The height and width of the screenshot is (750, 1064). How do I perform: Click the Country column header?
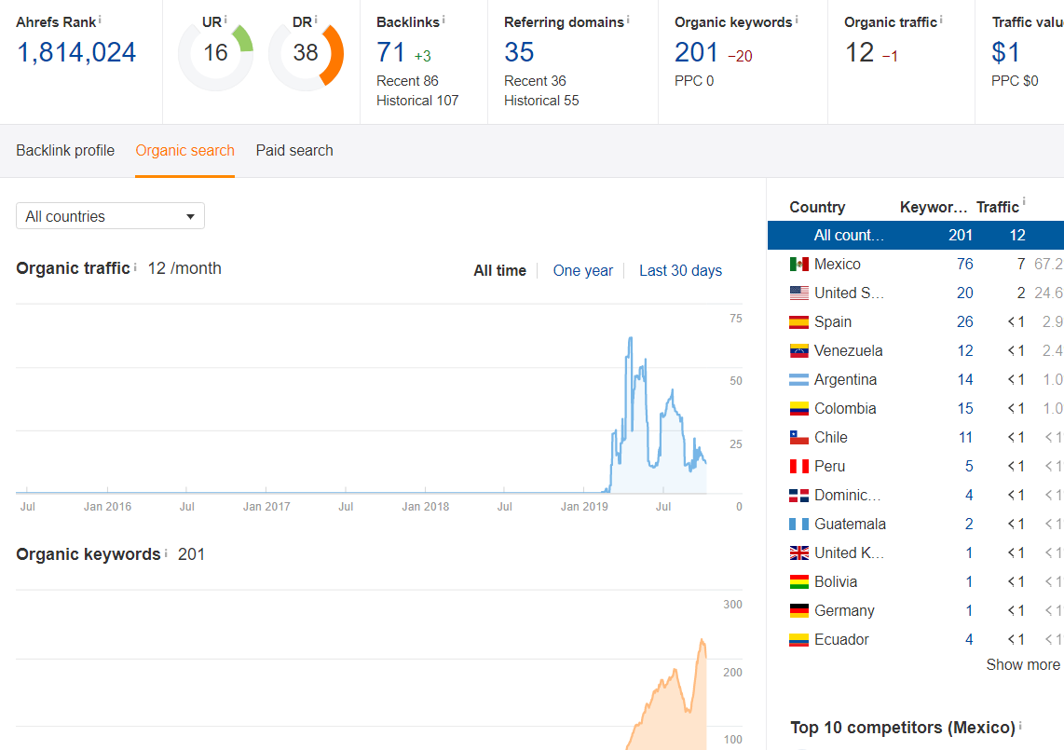coord(817,207)
